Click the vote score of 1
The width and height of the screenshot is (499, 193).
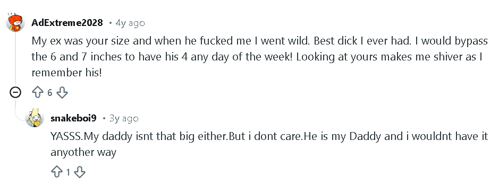(68, 172)
